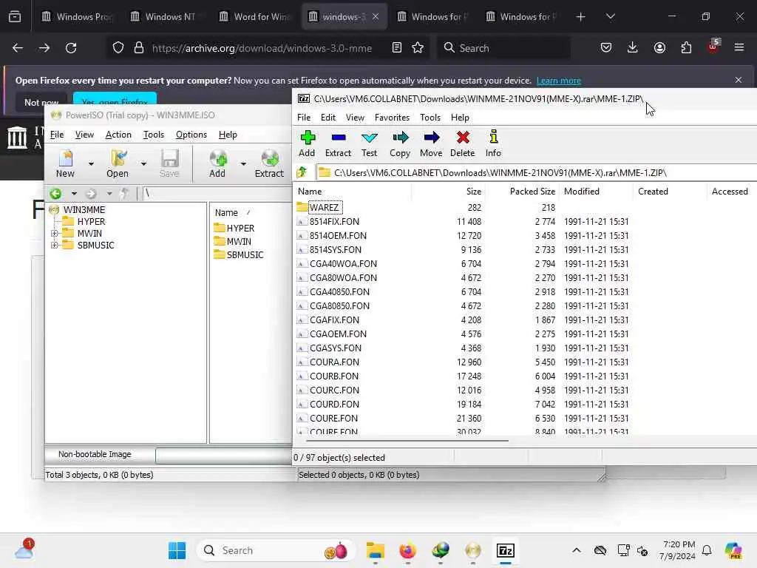The width and height of the screenshot is (757, 568).
Task: Open a new Firefox tab
Action: coord(581,16)
